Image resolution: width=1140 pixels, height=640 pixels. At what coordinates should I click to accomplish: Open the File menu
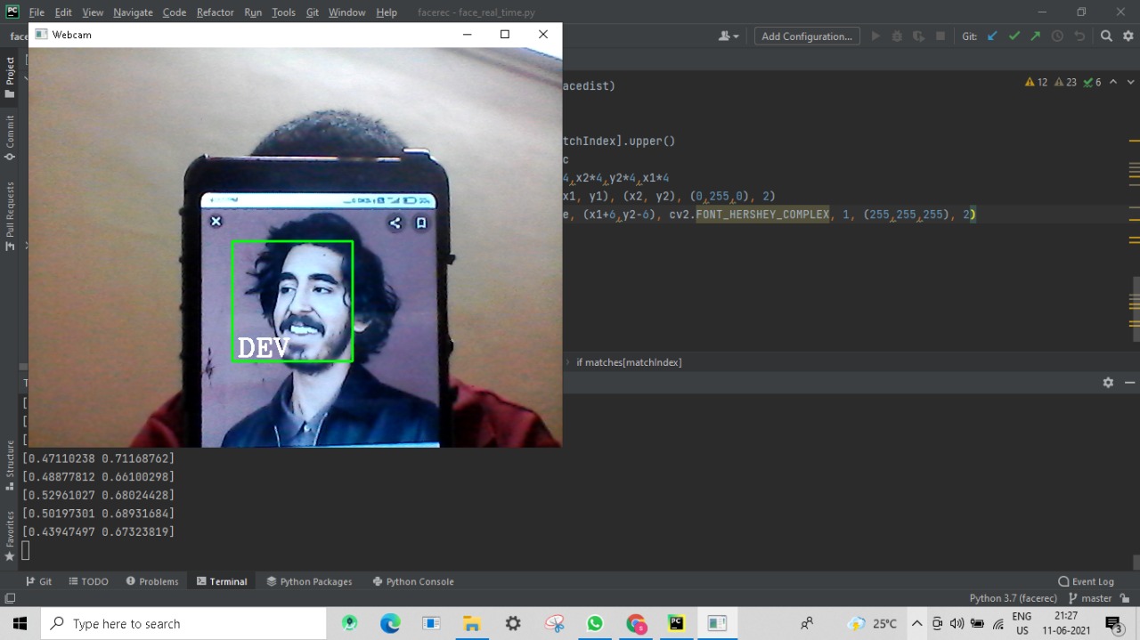pos(37,12)
